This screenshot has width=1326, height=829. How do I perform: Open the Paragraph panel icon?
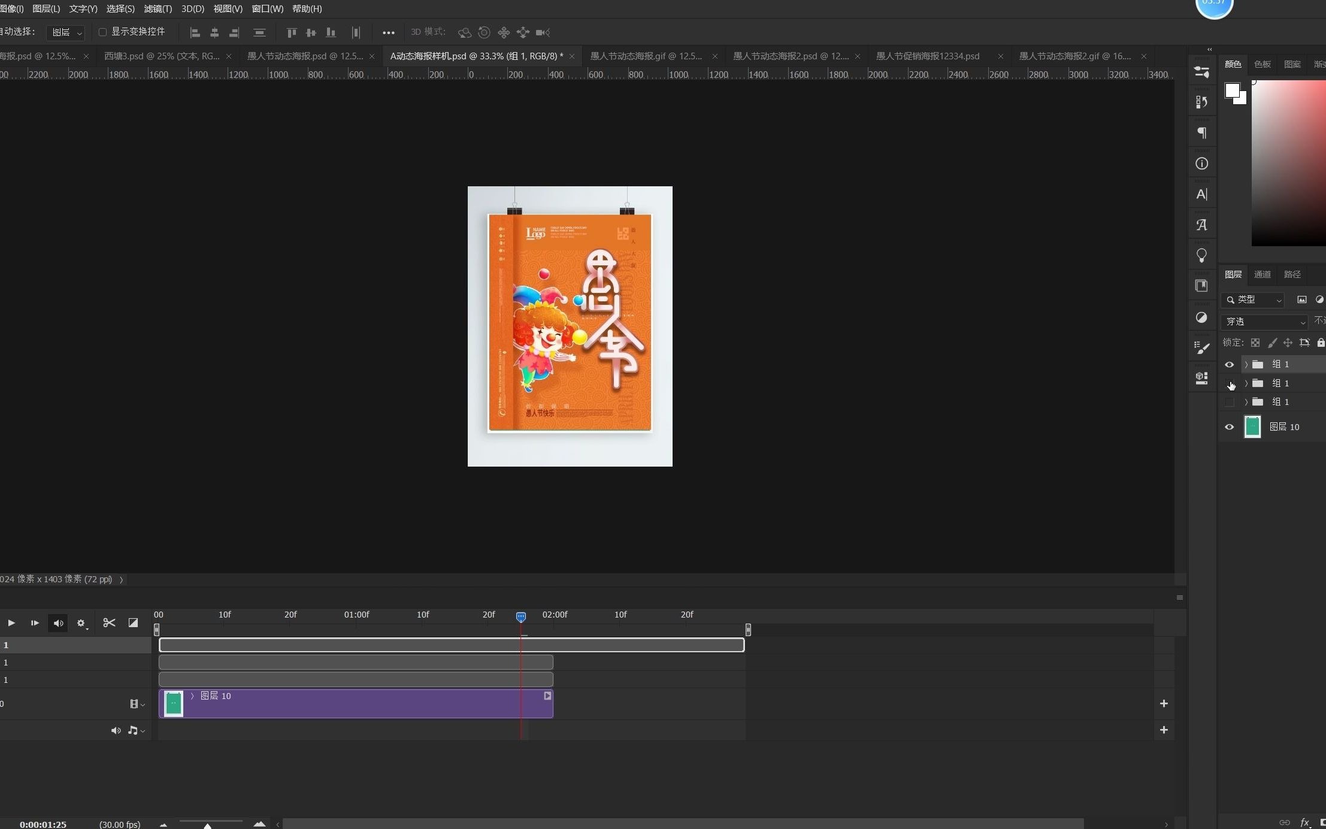click(x=1201, y=133)
